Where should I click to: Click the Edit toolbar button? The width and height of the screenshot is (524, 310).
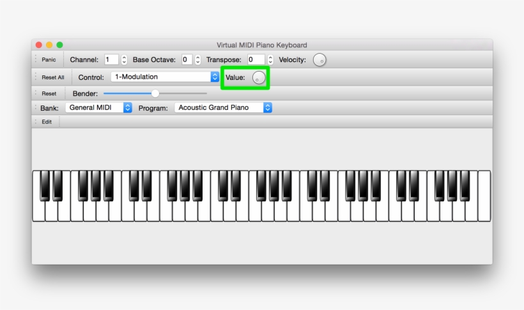pos(47,121)
